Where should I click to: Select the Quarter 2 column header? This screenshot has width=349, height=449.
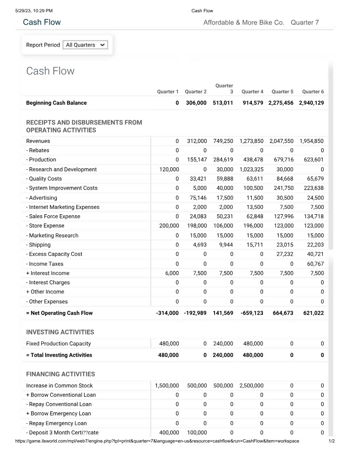click(196, 91)
